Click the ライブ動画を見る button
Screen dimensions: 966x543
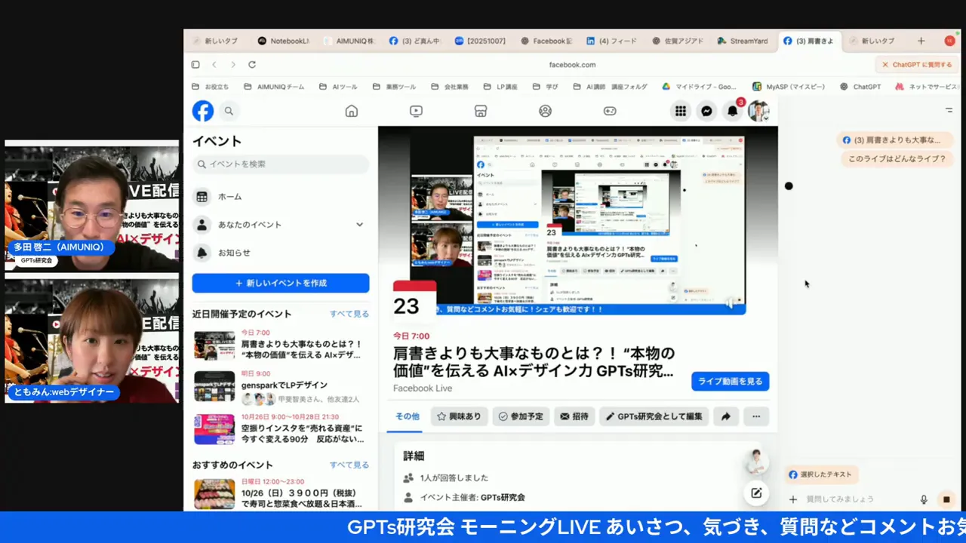point(730,382)
